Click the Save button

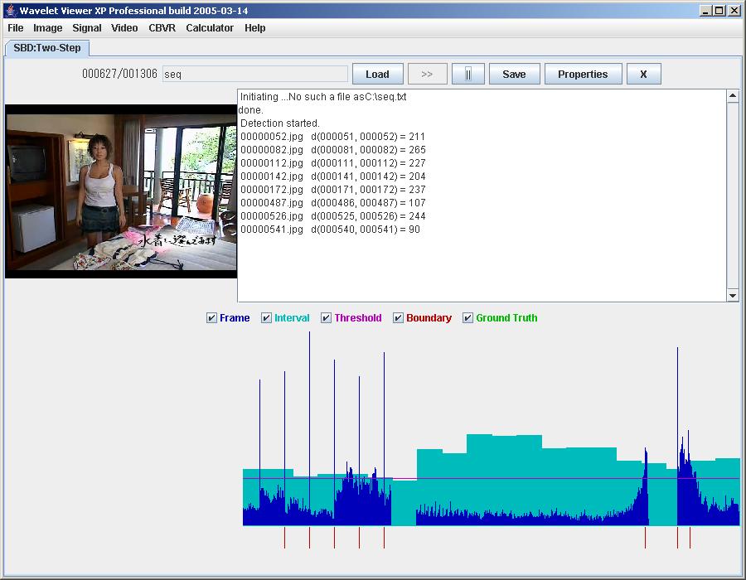514,74
